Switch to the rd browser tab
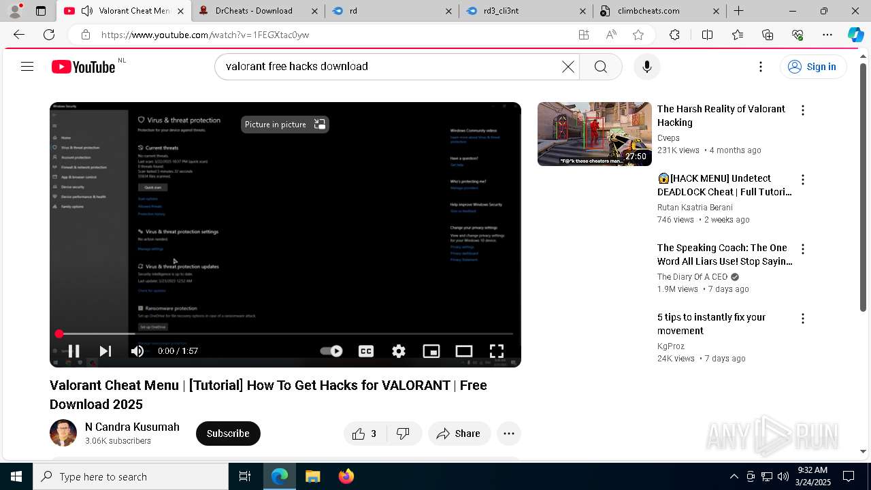The image size is (871, 490). (391, 11)
